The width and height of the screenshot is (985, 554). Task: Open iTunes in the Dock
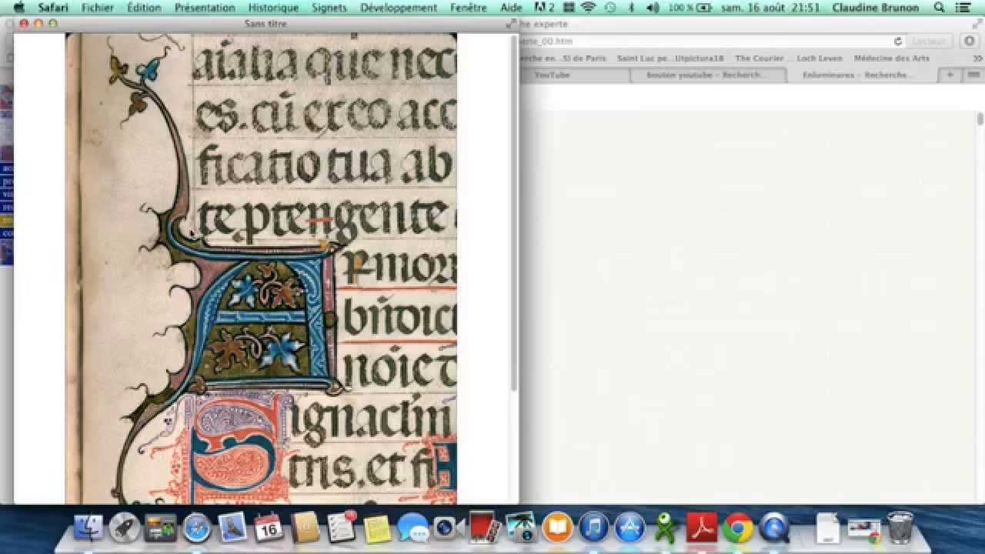click(593, 528)
